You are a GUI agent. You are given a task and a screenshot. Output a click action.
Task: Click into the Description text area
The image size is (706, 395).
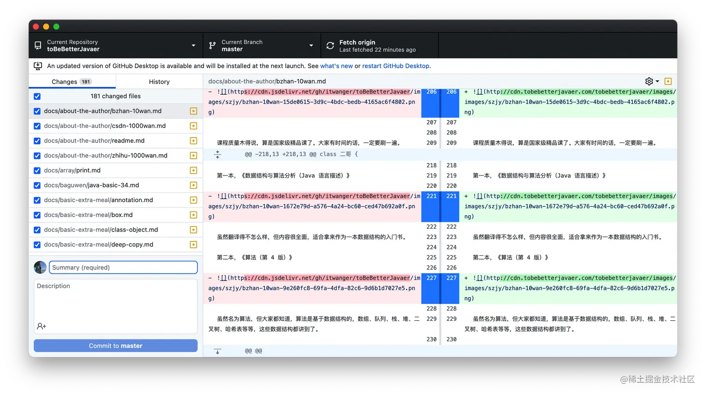point(116,306)
